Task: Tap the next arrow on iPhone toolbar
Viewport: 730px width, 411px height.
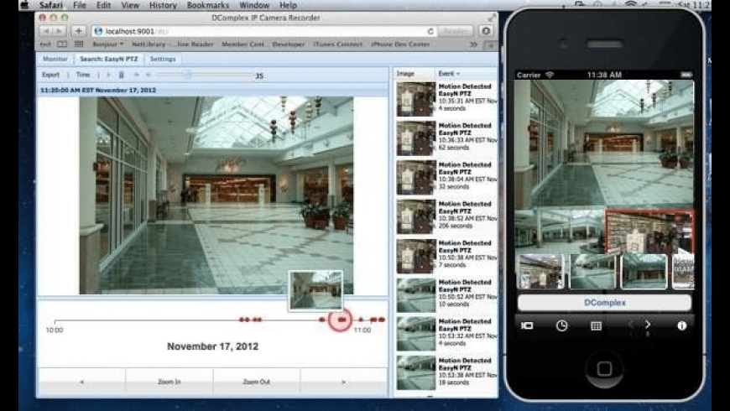Action: point(648,324)
